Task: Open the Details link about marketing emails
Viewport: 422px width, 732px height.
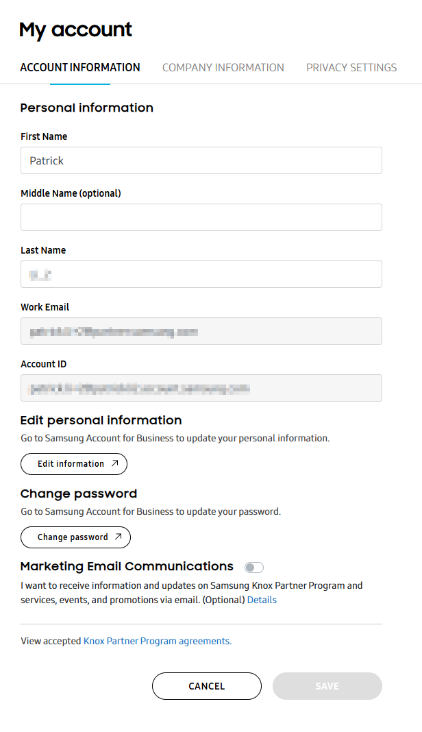Action: [262, 599]
